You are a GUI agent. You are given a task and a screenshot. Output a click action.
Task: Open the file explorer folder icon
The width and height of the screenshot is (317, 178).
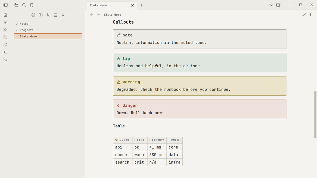[17, 5]
